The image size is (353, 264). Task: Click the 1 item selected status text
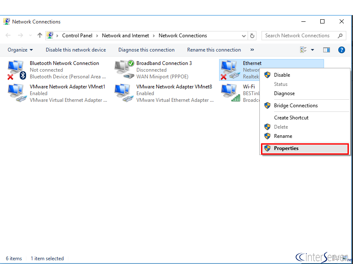(47, 259)
